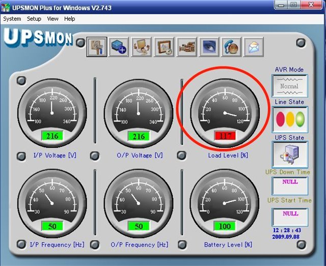Click the UPS Down Time label
The width and height of the screenshot is (326, 266).
pos(288,172)
